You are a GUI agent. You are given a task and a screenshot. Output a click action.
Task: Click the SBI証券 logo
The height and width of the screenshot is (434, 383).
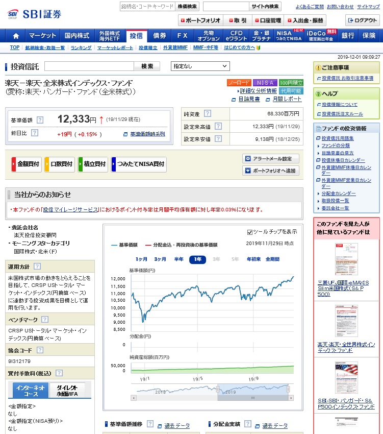(34, 14)
